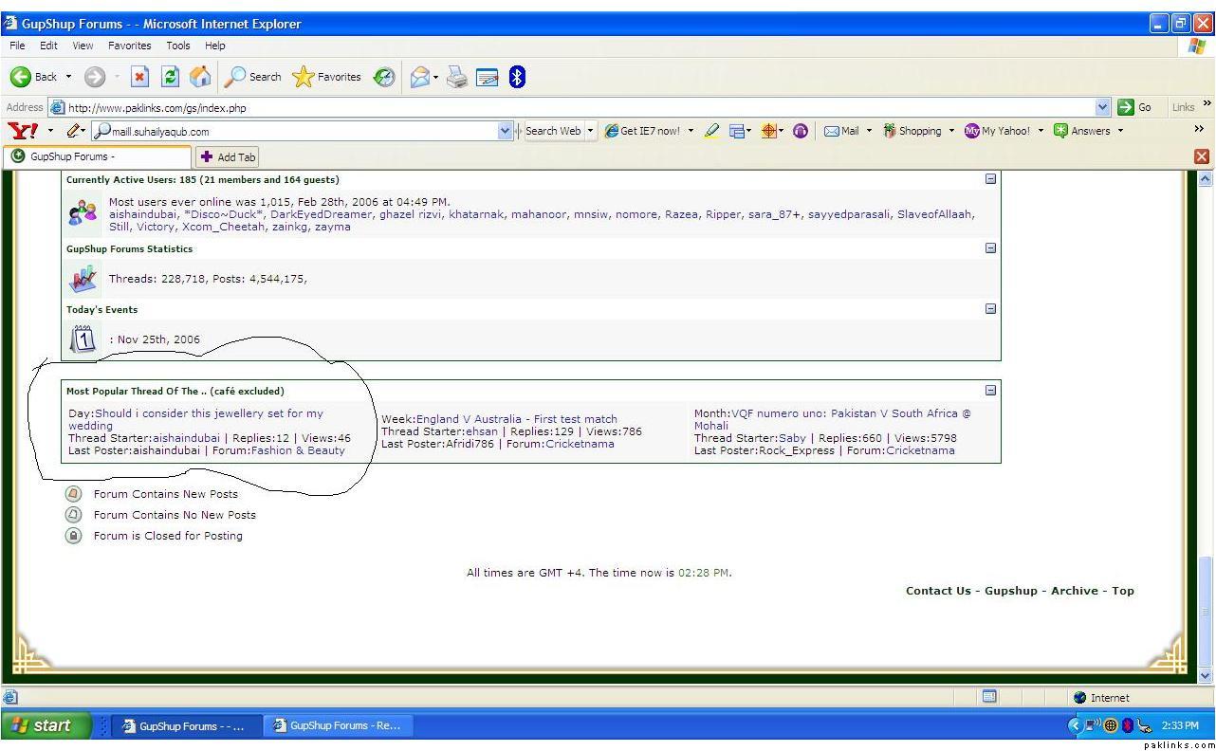Collapse the GupShup Forums Statistics section
1216x751 pixels.
tap(990, 248)
